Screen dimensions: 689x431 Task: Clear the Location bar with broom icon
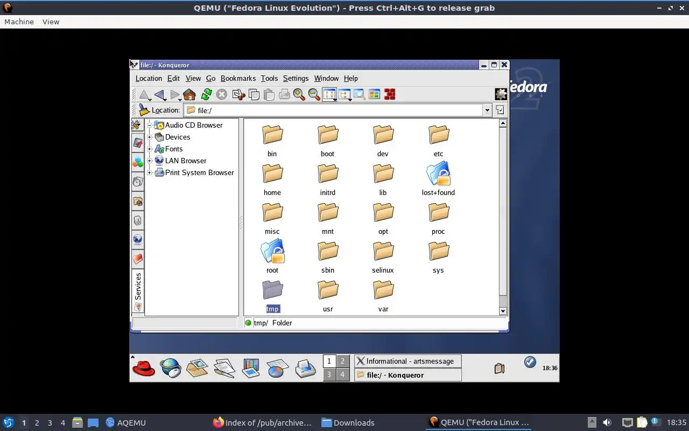(144, 110)
